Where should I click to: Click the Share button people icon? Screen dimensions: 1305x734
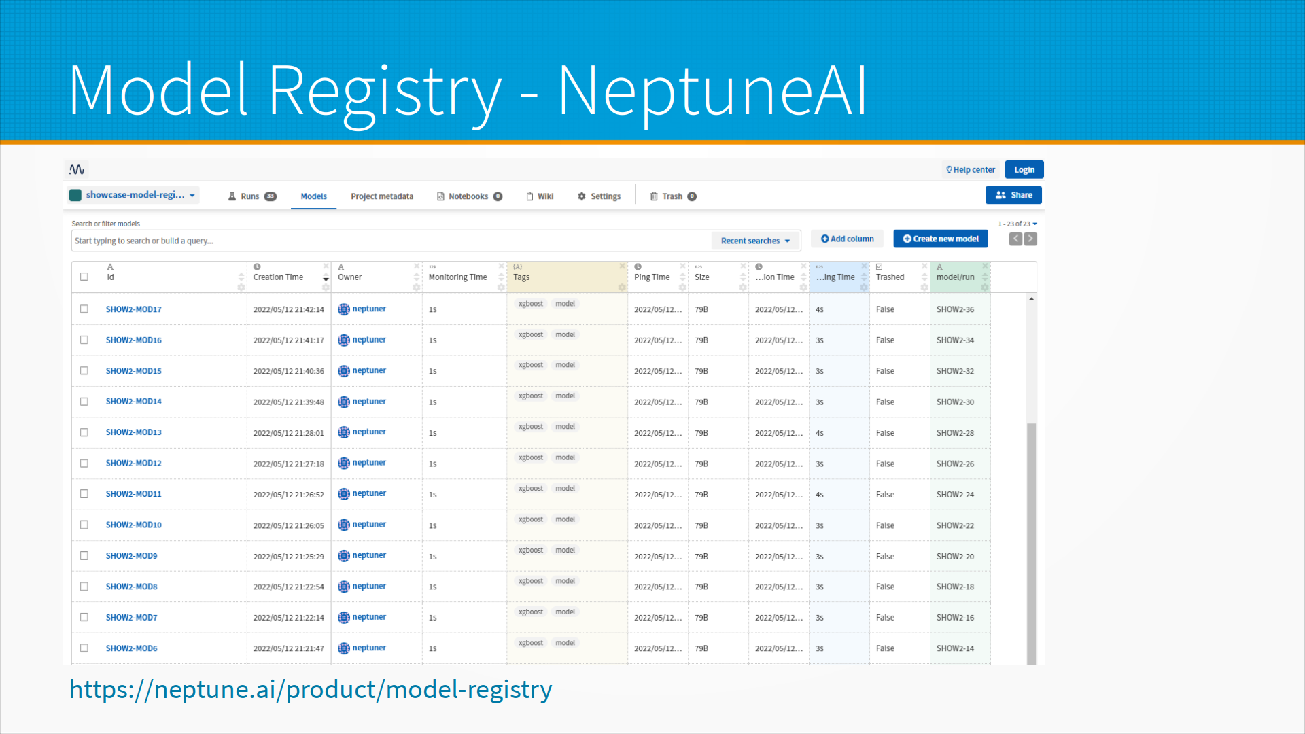(1000, 195)
